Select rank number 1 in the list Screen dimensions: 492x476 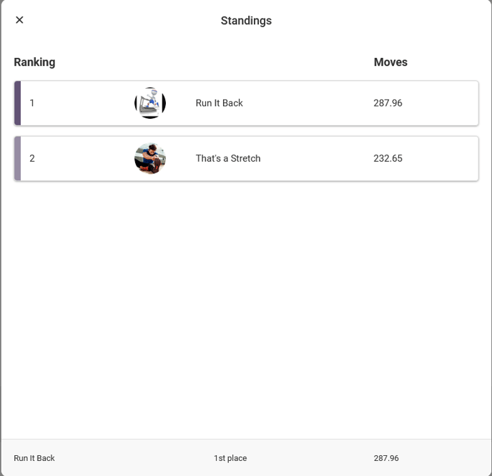(32, 103)
